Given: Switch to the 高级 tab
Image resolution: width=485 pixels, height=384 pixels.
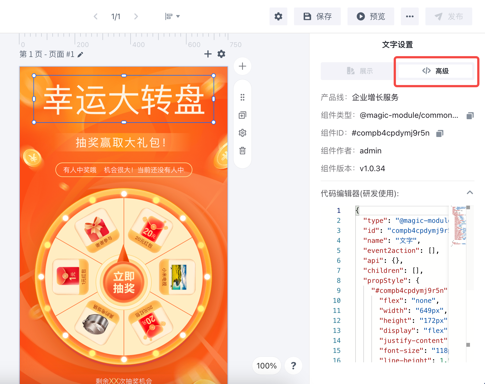Looking at the screenshot, I should tap(435, 71).
